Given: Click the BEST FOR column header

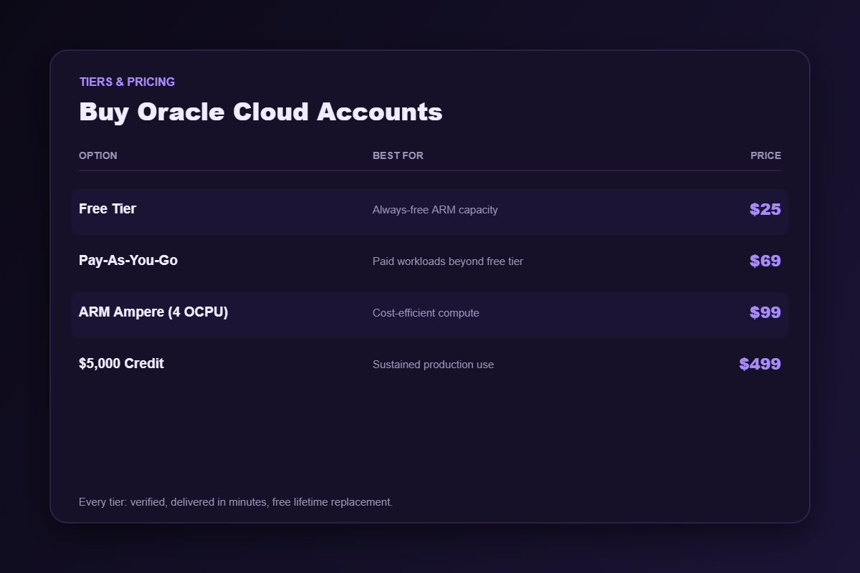Looking at the screenshot, I should (x=398, y=155).
